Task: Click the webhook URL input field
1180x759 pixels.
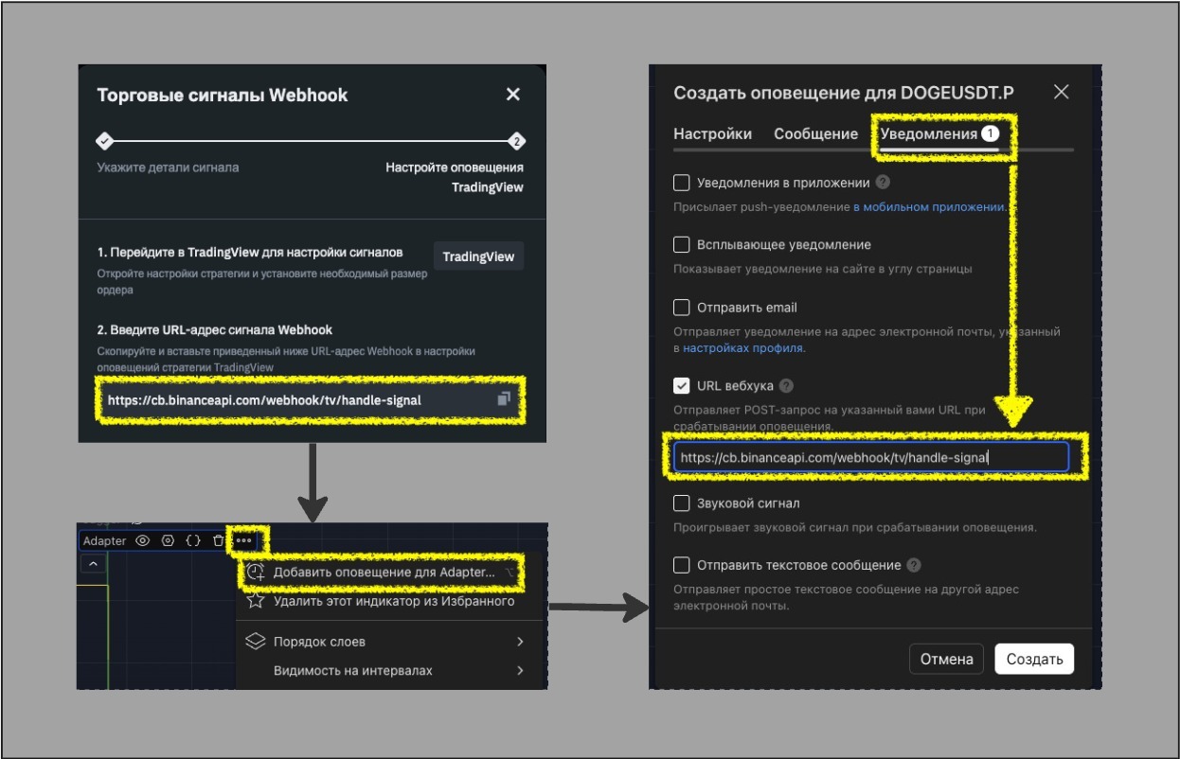Action: 870,457
